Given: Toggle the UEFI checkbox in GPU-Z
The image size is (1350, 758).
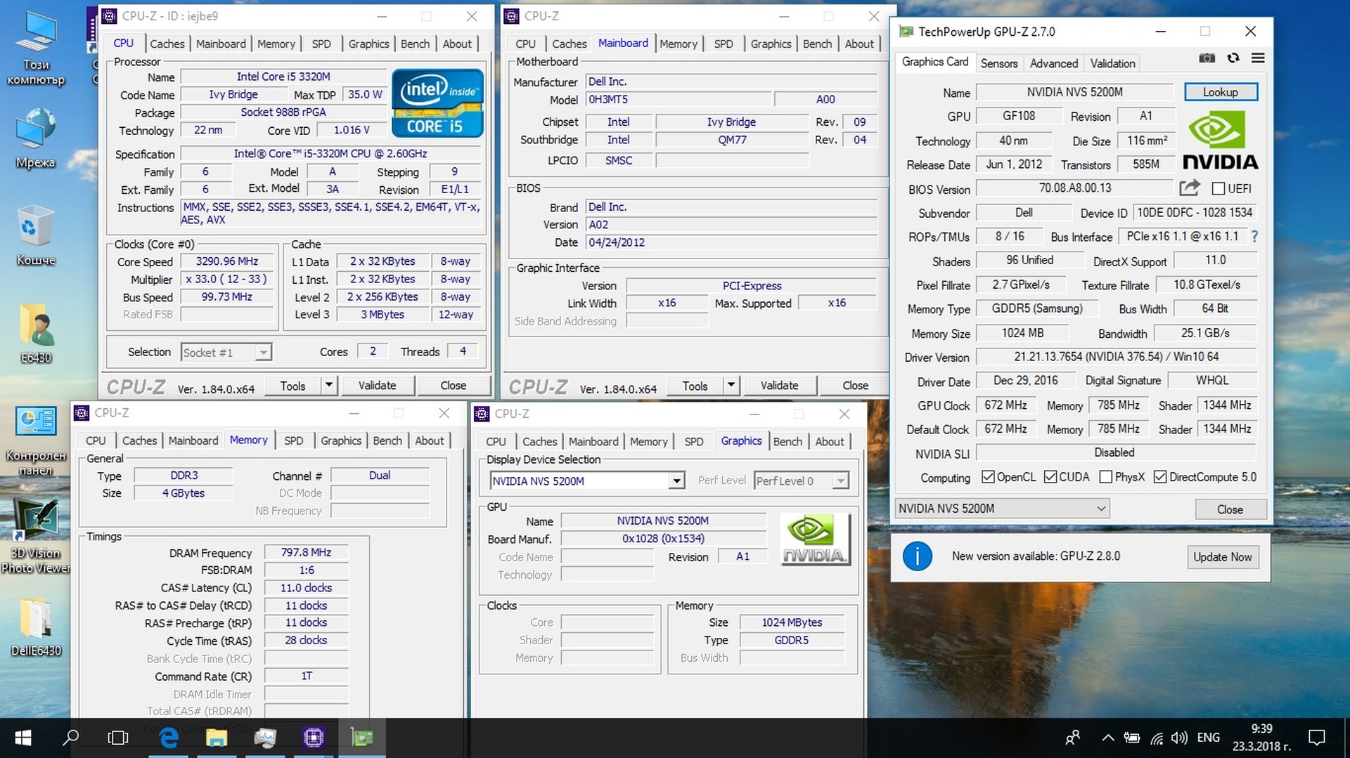Looking at the screenshot, I should click(x=1219, y=189).
